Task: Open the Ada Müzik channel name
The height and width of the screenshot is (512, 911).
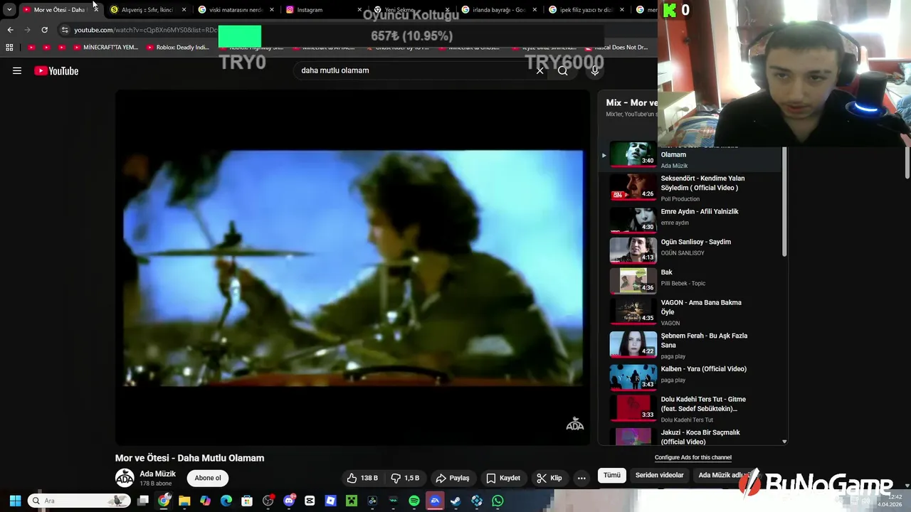Action: tap(157, 474)
